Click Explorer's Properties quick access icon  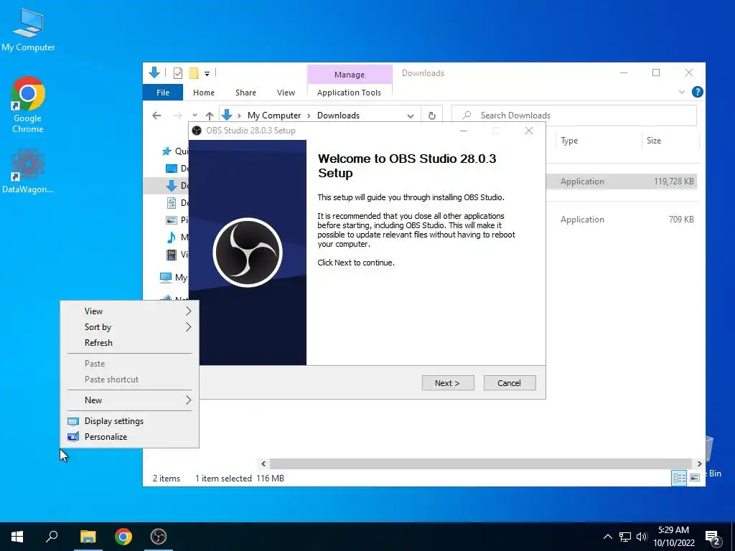click(x=178, y=73)
